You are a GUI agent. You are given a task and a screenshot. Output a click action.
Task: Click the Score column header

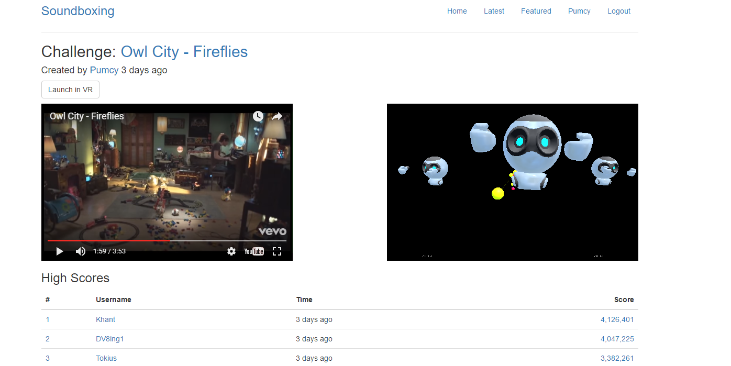624,300
